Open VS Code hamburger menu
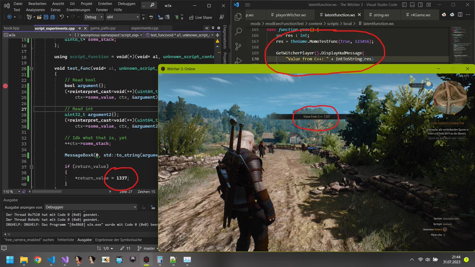 pos(247,5)
